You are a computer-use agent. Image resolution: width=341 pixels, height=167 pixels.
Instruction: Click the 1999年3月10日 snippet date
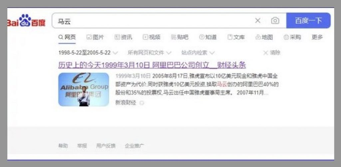[133, 76]
